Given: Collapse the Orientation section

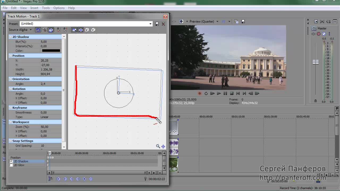Looking at the screenshot, I should (10, 79).
